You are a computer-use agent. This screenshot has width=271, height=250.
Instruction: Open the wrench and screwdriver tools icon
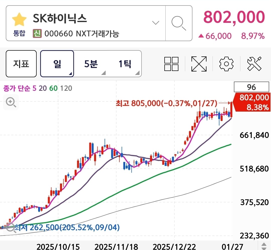click(x=254, y=64)
